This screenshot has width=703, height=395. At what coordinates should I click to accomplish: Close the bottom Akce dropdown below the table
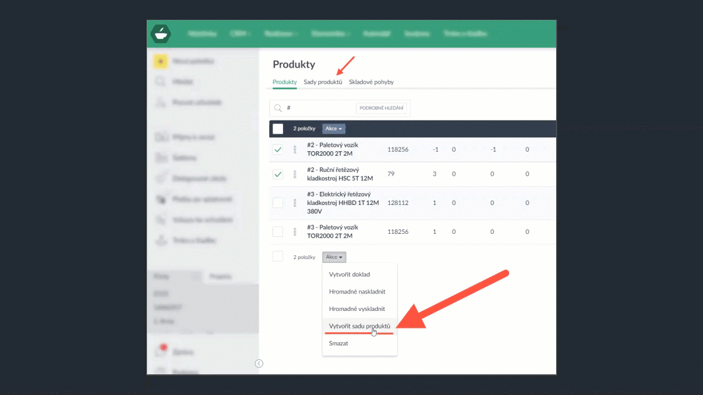(334, 257)
